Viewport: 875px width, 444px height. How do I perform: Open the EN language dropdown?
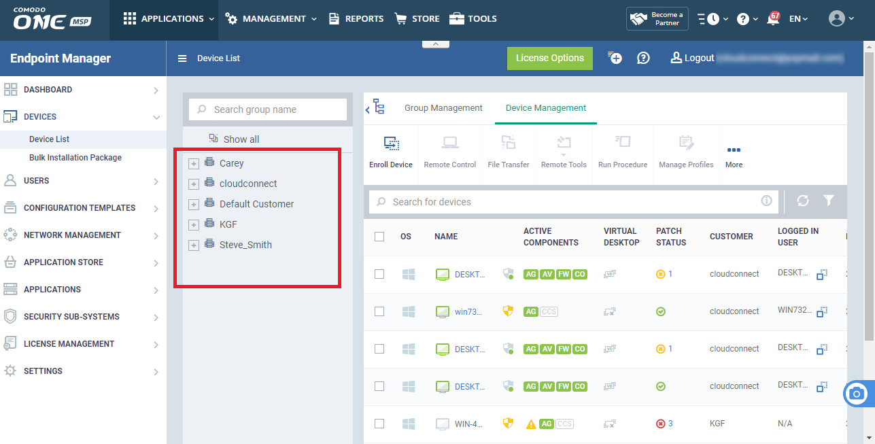click(x=798, y=19)
